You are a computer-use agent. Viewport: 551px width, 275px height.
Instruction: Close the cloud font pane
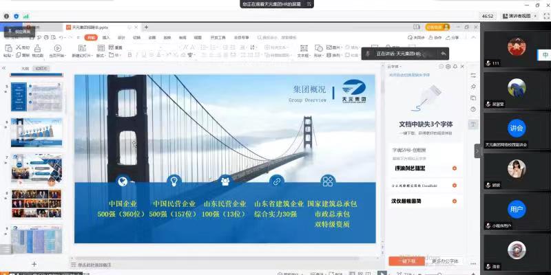pyautogui.click(x=462, y=66)
